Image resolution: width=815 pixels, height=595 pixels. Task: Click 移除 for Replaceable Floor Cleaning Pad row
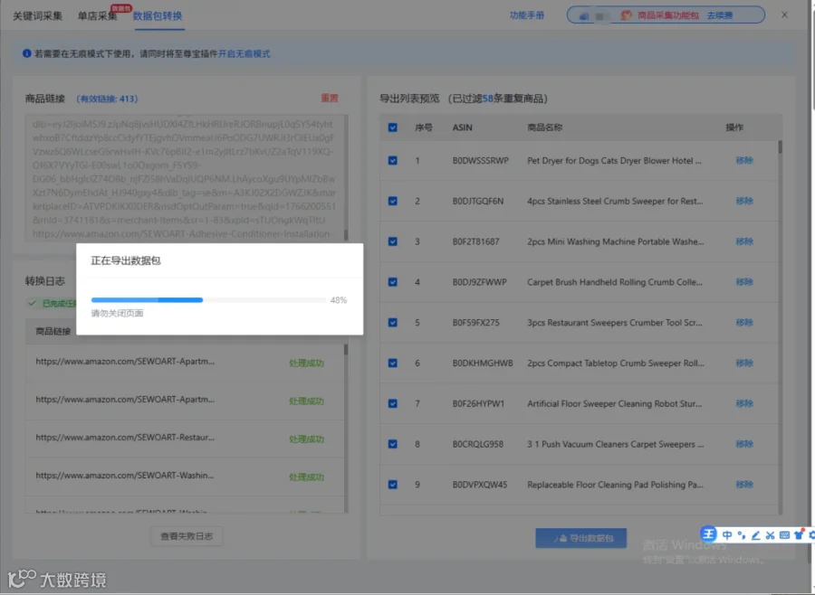[x=744, y=485]
